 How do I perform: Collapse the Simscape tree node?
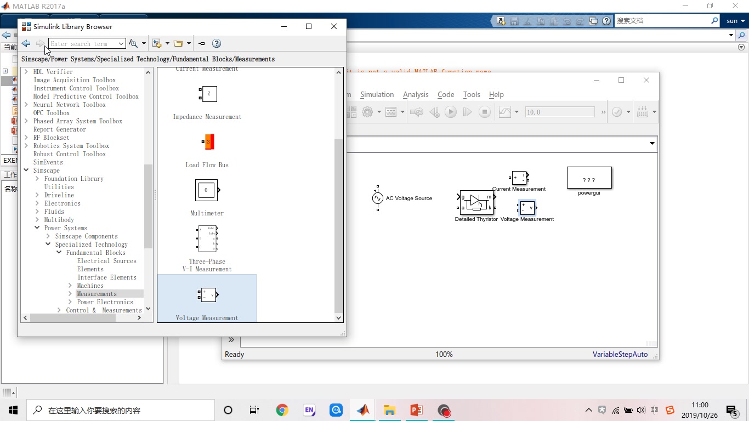pos(26,170)
